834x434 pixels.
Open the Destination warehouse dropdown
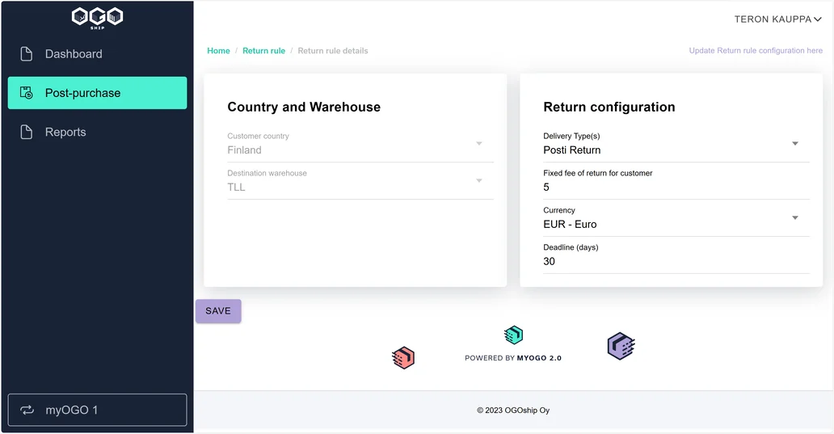pos(360,181)
